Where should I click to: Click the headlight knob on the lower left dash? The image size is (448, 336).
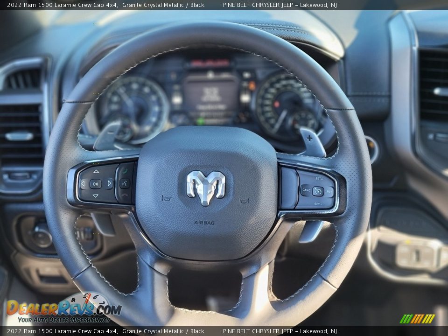(x=42, y=236)
